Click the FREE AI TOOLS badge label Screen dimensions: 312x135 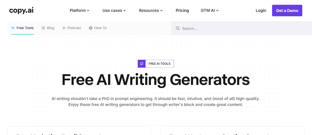pos(159,64)
